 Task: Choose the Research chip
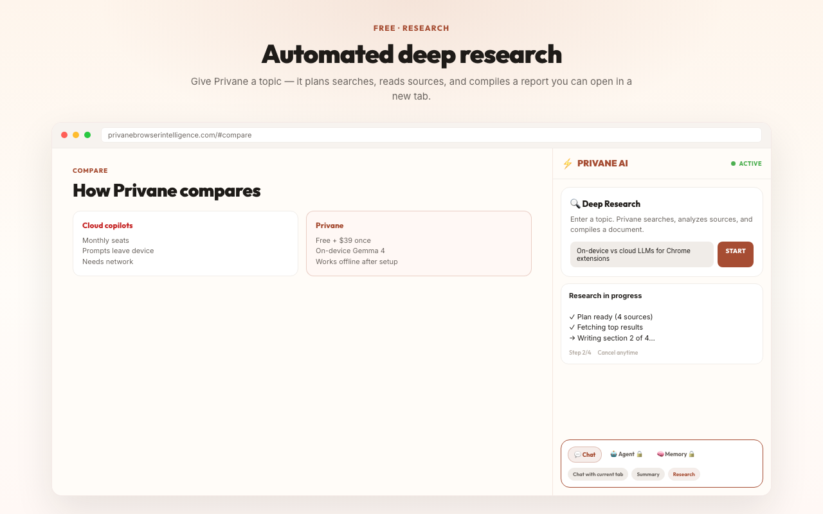(684, 474)
